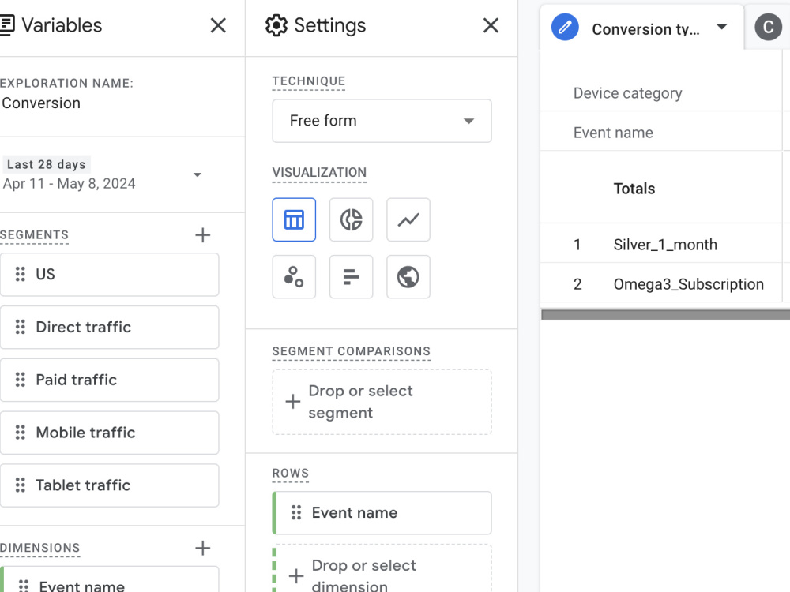Click drag handle of Mobile traffic segment
790x592 pixels.
coord(21,433)
